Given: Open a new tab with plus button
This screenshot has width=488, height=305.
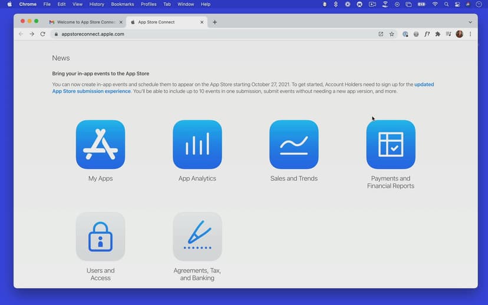Looking at the screenshot, I should tap(215, 22).
